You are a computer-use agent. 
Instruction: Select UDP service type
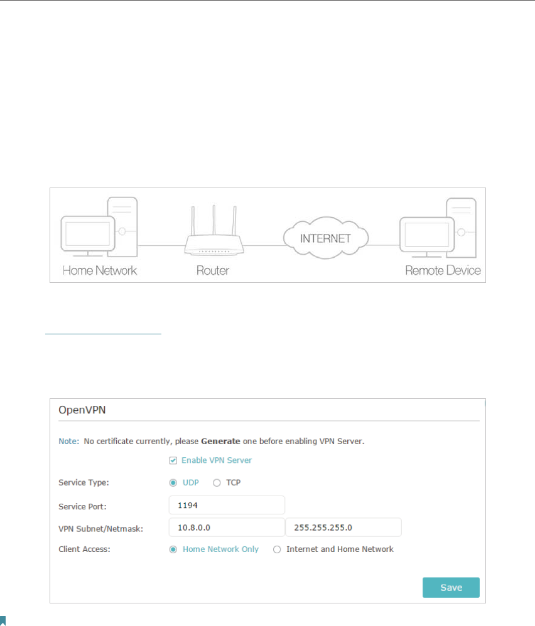[x=173, y=483]
